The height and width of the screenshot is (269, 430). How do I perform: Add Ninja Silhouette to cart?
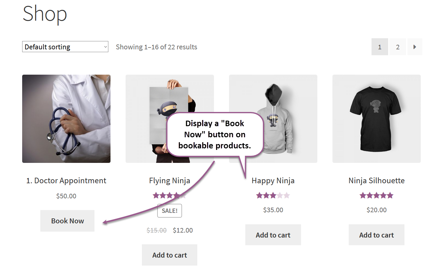pyautogui.click(x=376, y=235)
